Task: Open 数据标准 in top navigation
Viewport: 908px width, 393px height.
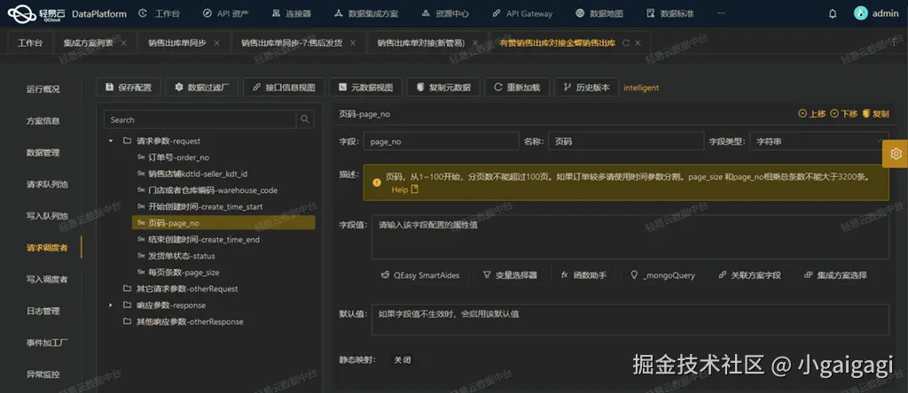Action: point(670,13)
